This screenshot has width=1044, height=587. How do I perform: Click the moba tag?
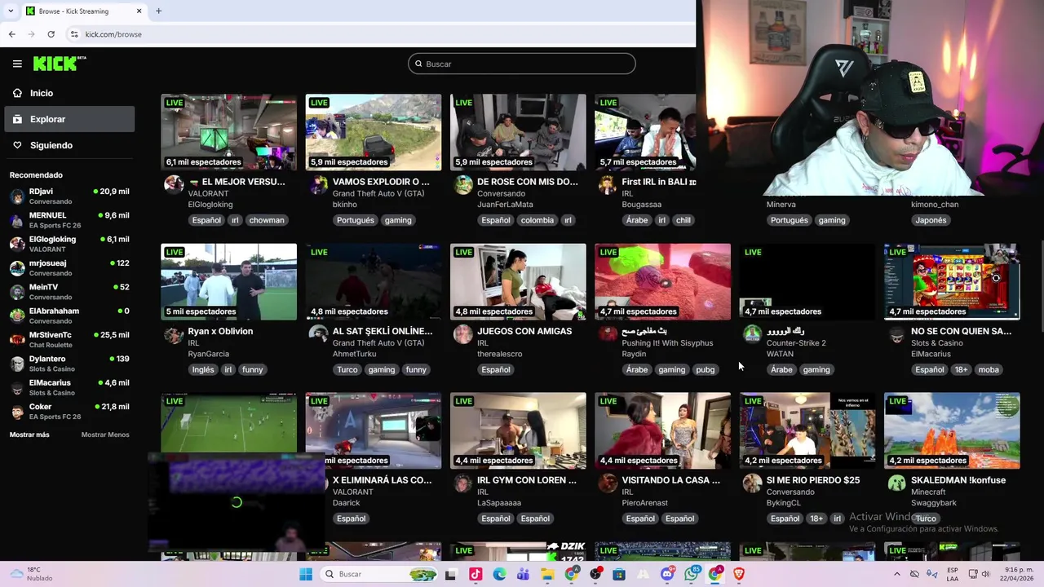click(x=989, y=369)
